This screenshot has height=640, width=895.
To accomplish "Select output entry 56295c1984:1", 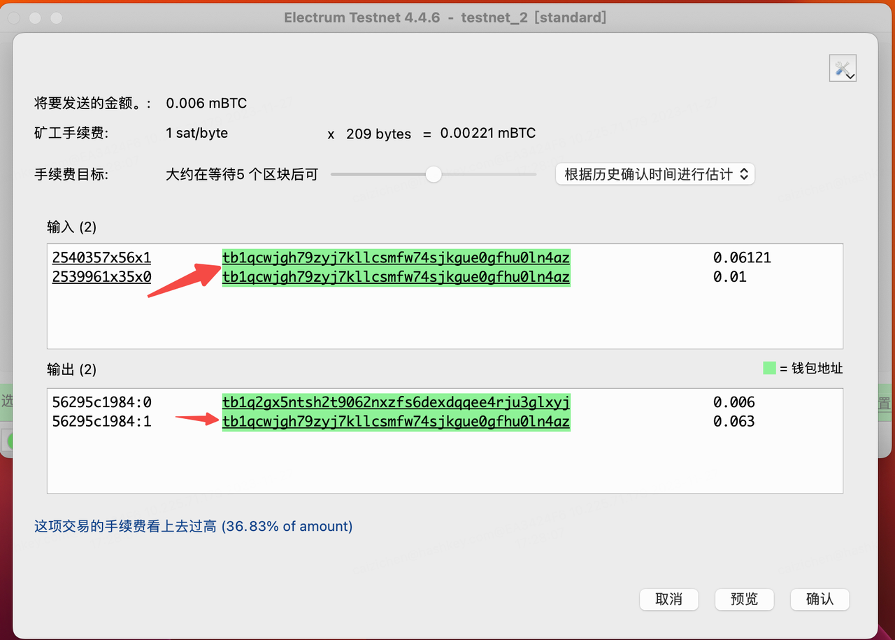I will pyautogui.click(x=101, y=421).
